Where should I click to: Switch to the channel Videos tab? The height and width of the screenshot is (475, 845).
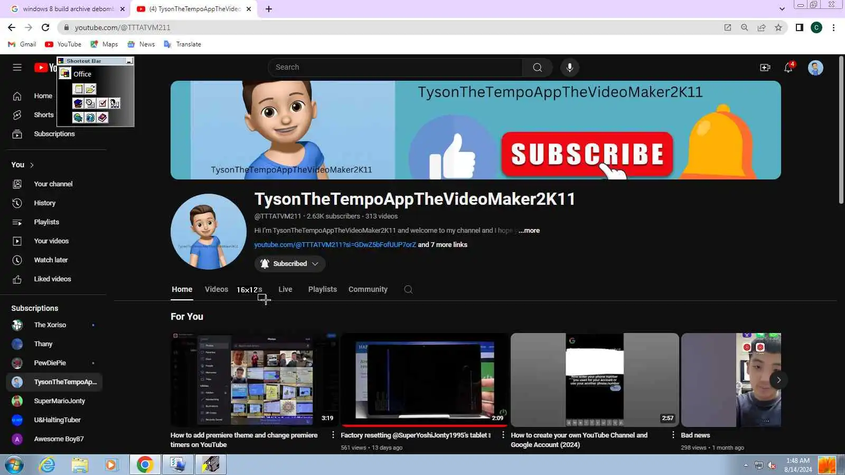(217, 289)
